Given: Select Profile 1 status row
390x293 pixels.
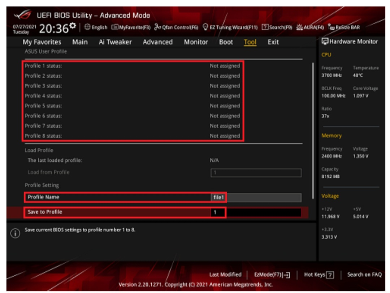Looking at the screenshot, I should (x=133, y=66).
